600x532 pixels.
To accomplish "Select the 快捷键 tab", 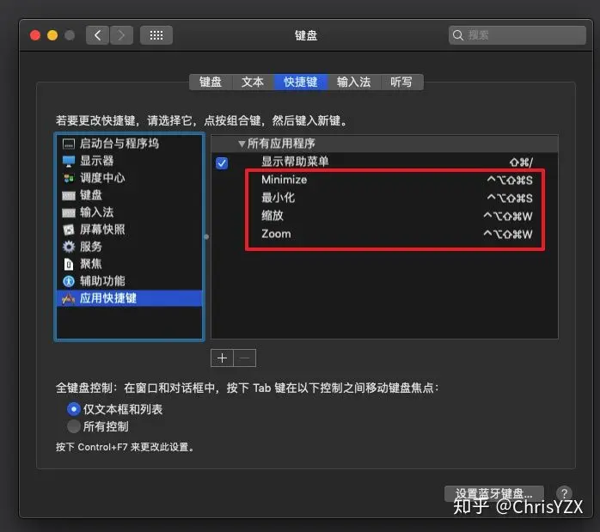I will [x=300, y=83].
